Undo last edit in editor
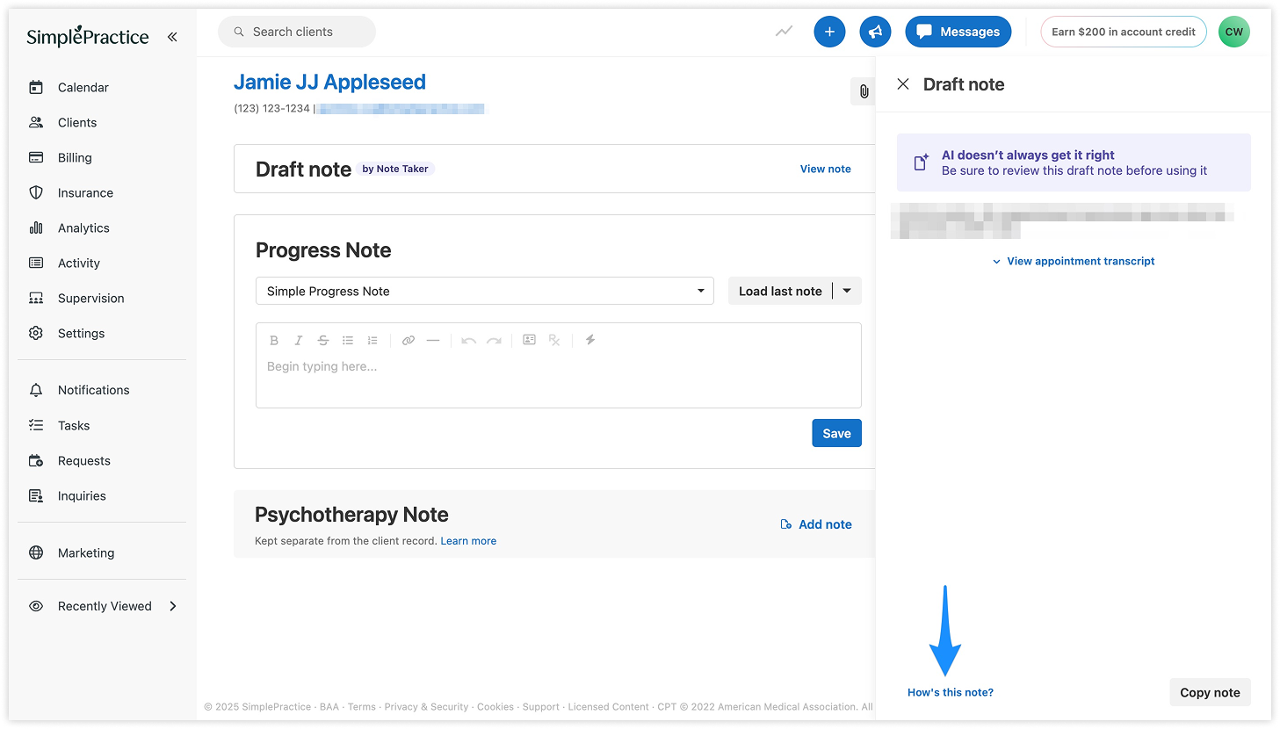Image resolution: width=1280 pixels, height=729 pixels. [469, 340]
